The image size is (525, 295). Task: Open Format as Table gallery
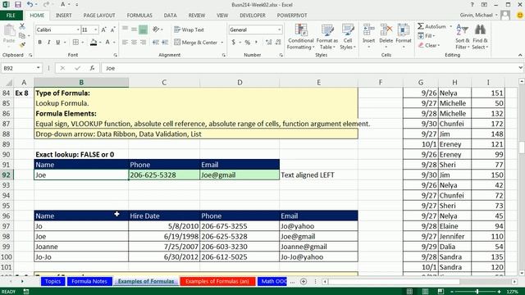click(x=327, y=37)
